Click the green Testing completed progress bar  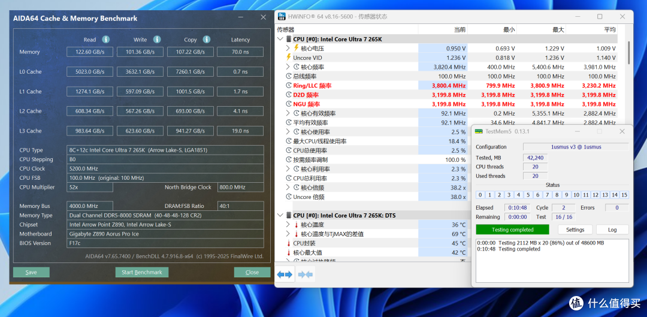(512, 230)
